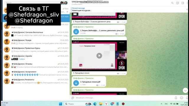The width and height of the screenshot is (189, 106).
Task: Open chat Шеф Дракон| Zapaska
Action: pyautogui.click(x=36, y=57)
